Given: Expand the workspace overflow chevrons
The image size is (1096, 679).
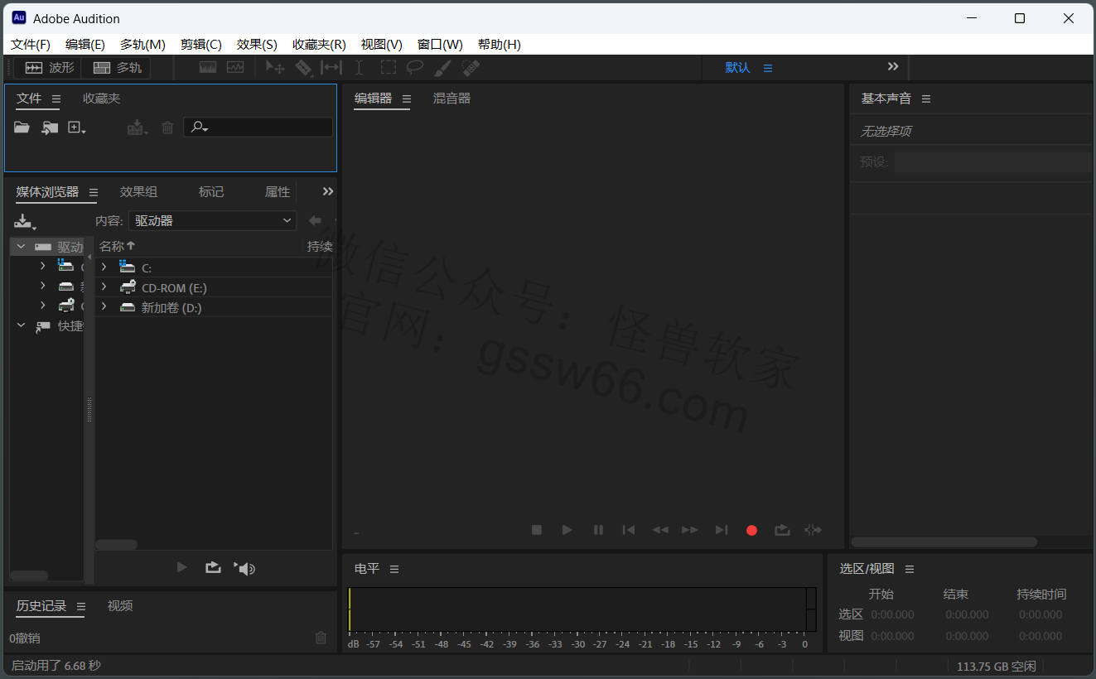Looking at the screenshot, I should (x=893, y=66).
